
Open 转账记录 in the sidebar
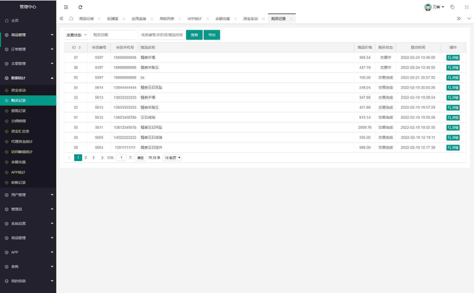point(28,183)
